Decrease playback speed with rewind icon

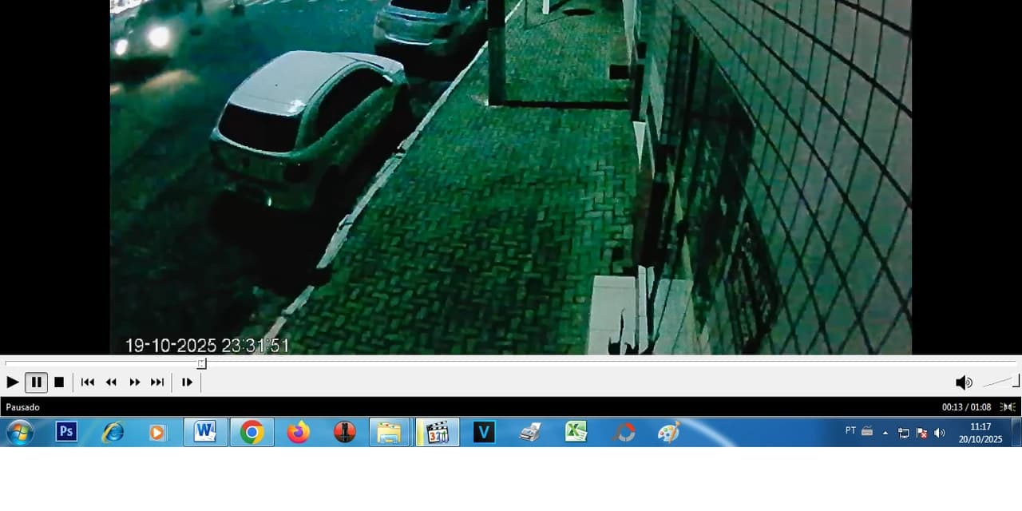111,382
